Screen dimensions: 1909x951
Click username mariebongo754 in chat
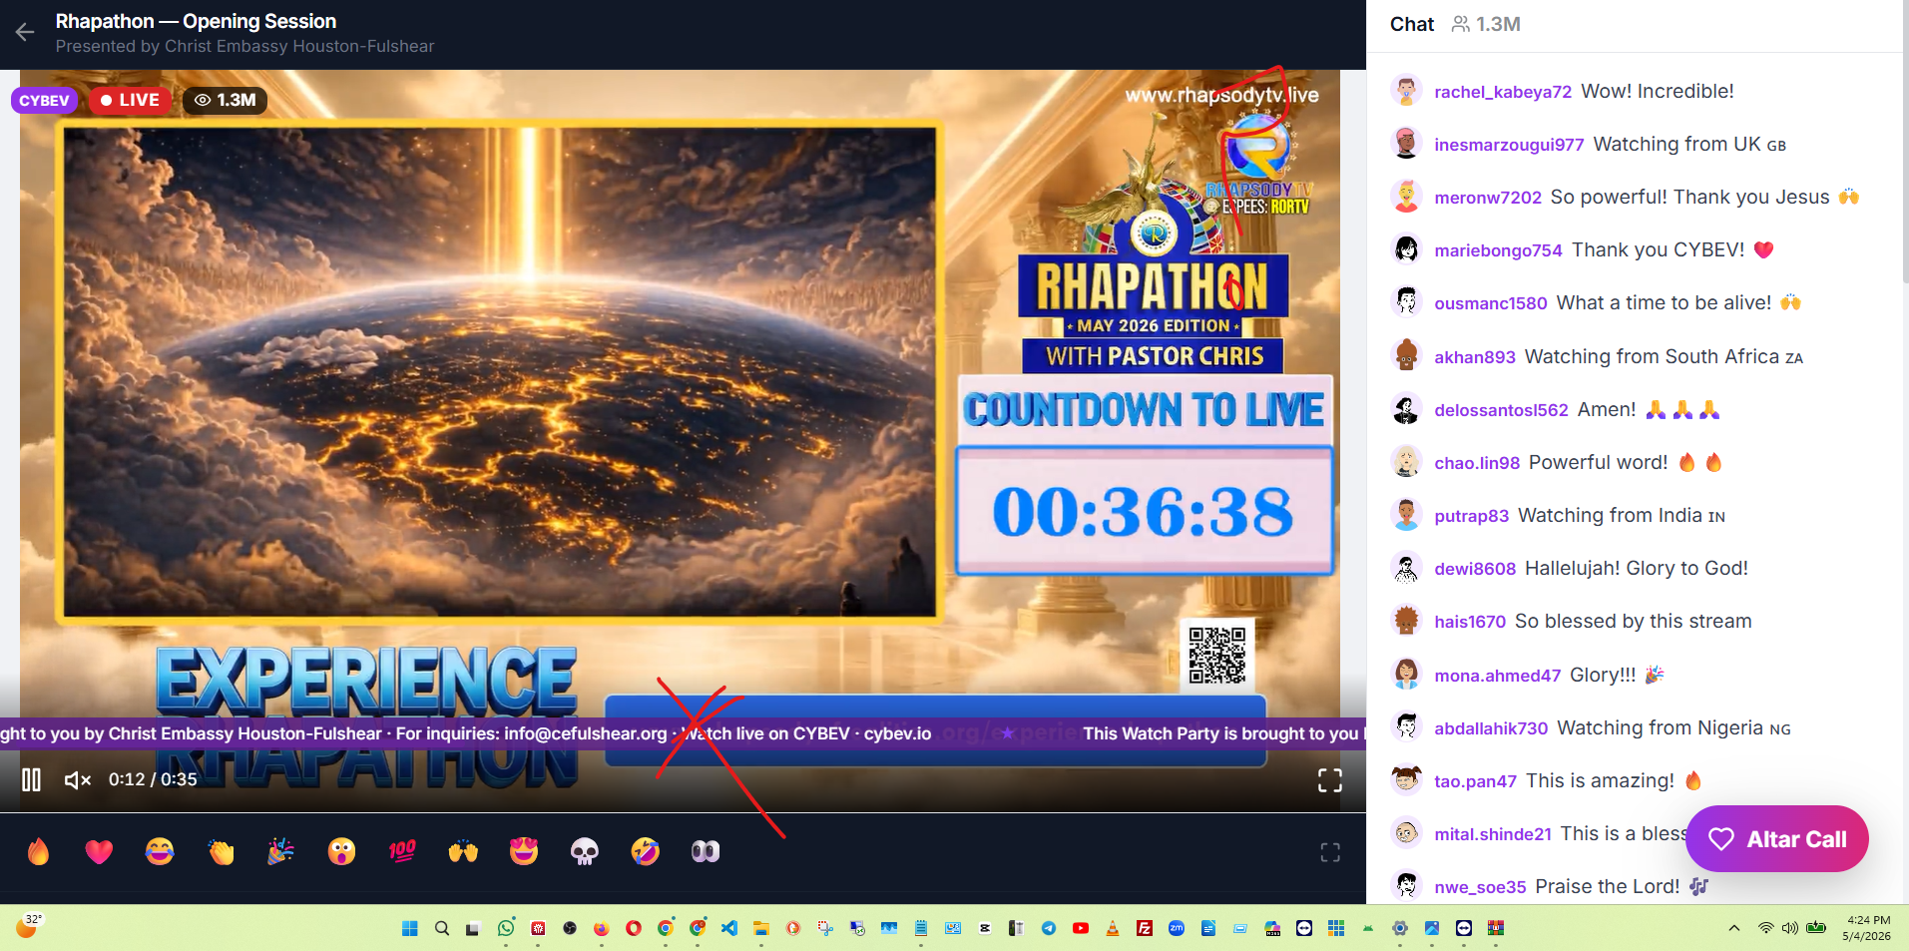(x=1498, y=250)
